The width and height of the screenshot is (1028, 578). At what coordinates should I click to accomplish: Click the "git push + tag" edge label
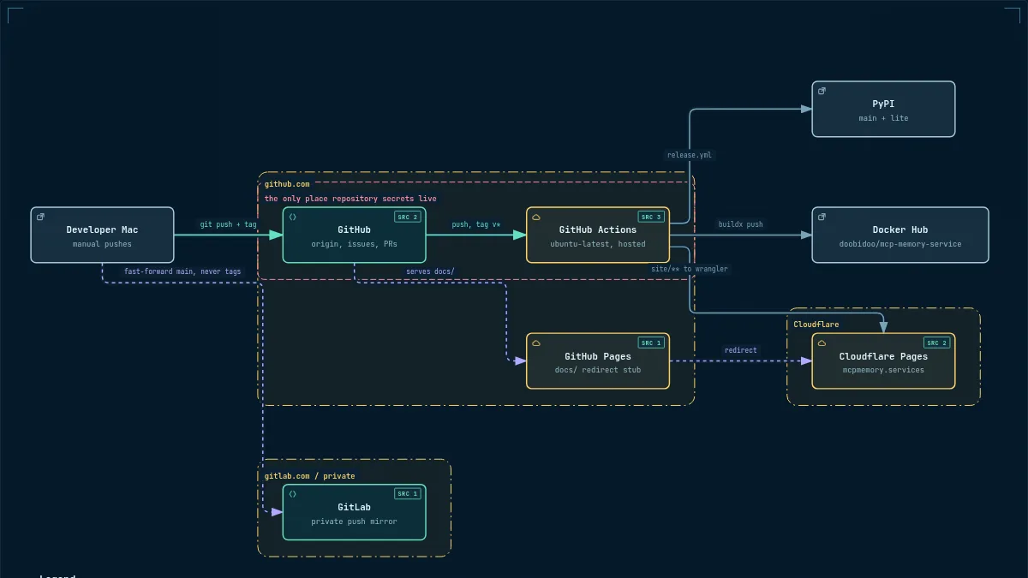tap(228, 224)
